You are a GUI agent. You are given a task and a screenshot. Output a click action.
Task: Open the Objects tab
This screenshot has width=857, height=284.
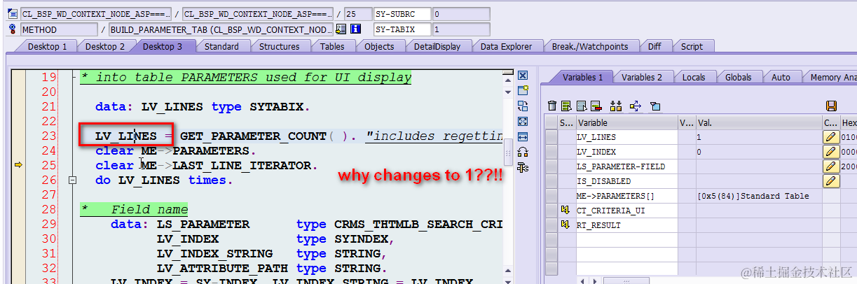click(379, 46)
